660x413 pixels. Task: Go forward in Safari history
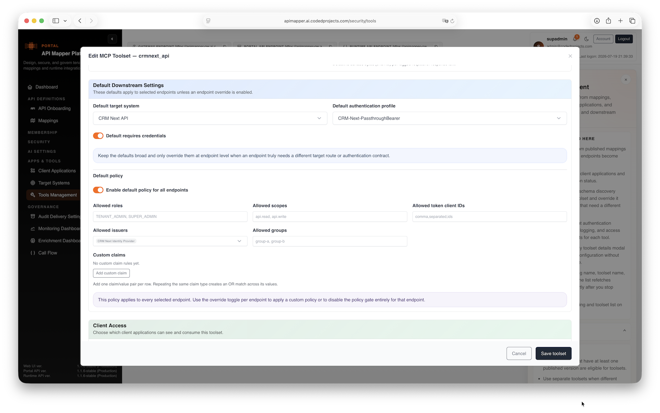pos(91,21)
